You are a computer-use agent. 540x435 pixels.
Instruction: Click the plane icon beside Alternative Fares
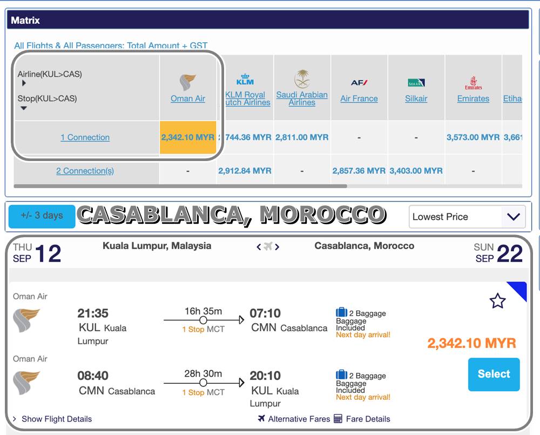(261, 418)
